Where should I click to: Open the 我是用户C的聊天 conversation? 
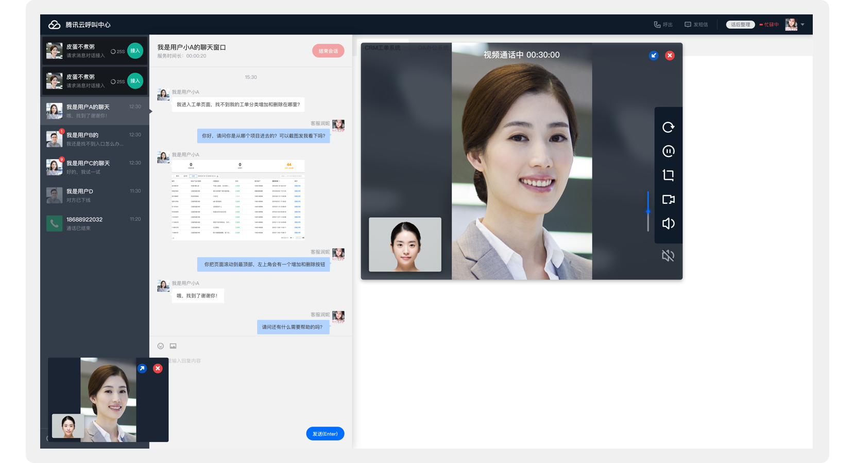click(x=95, y=167)
